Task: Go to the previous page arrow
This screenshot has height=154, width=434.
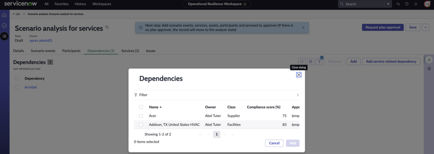Action: (x=209, y=134)
